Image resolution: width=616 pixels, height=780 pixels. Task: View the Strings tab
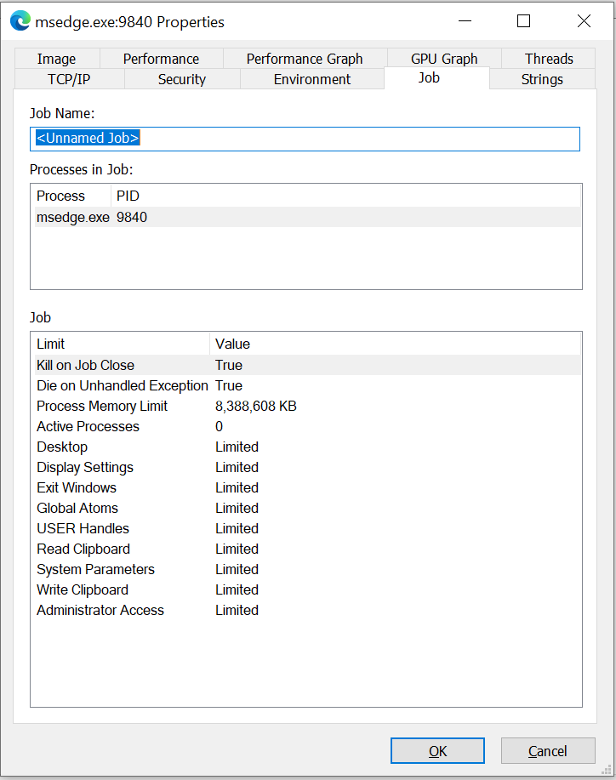[542, 79]
